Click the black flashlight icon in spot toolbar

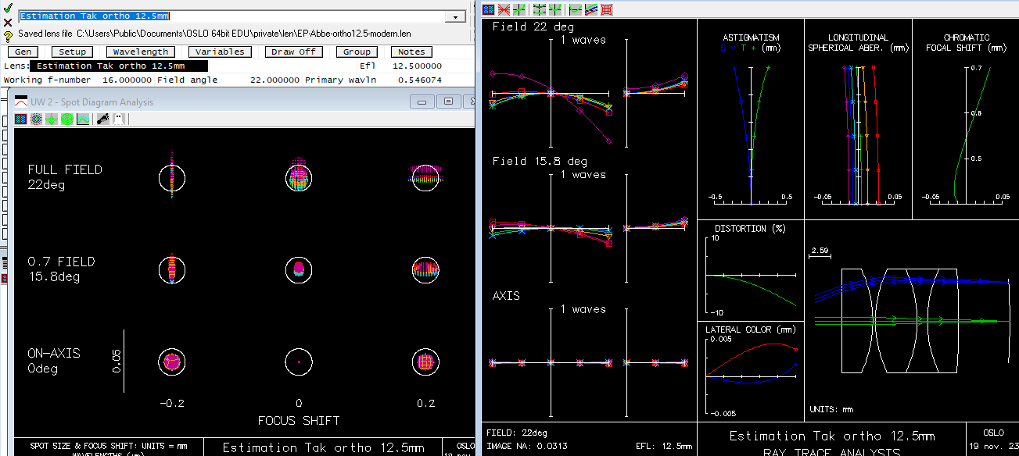tap(102, 119)
